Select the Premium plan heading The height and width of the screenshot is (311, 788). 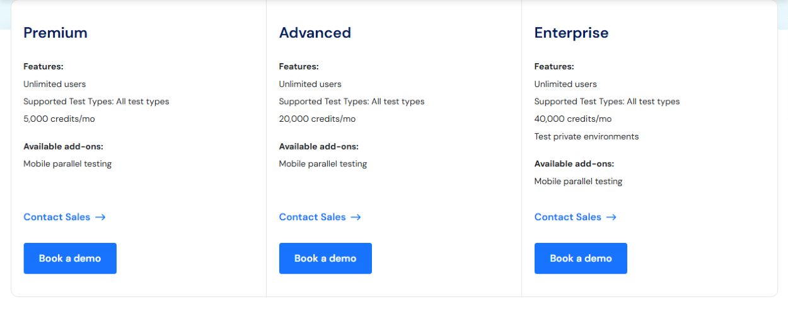[55, 33]
